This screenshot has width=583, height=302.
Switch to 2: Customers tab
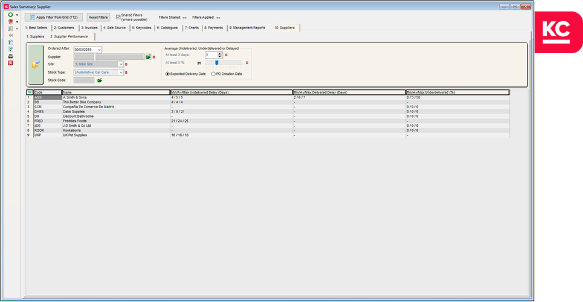[63, 28]
